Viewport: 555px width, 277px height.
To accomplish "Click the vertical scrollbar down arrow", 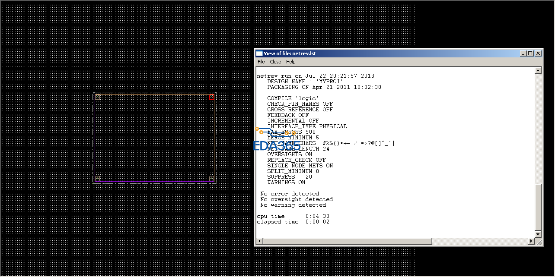I will tap(538, 234).
